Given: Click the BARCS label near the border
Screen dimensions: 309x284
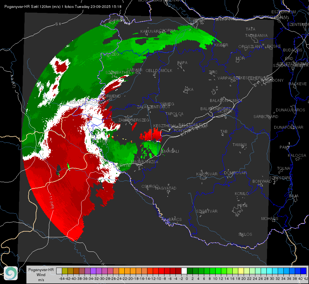Looking at the screenshot, I should click(175, 219).
